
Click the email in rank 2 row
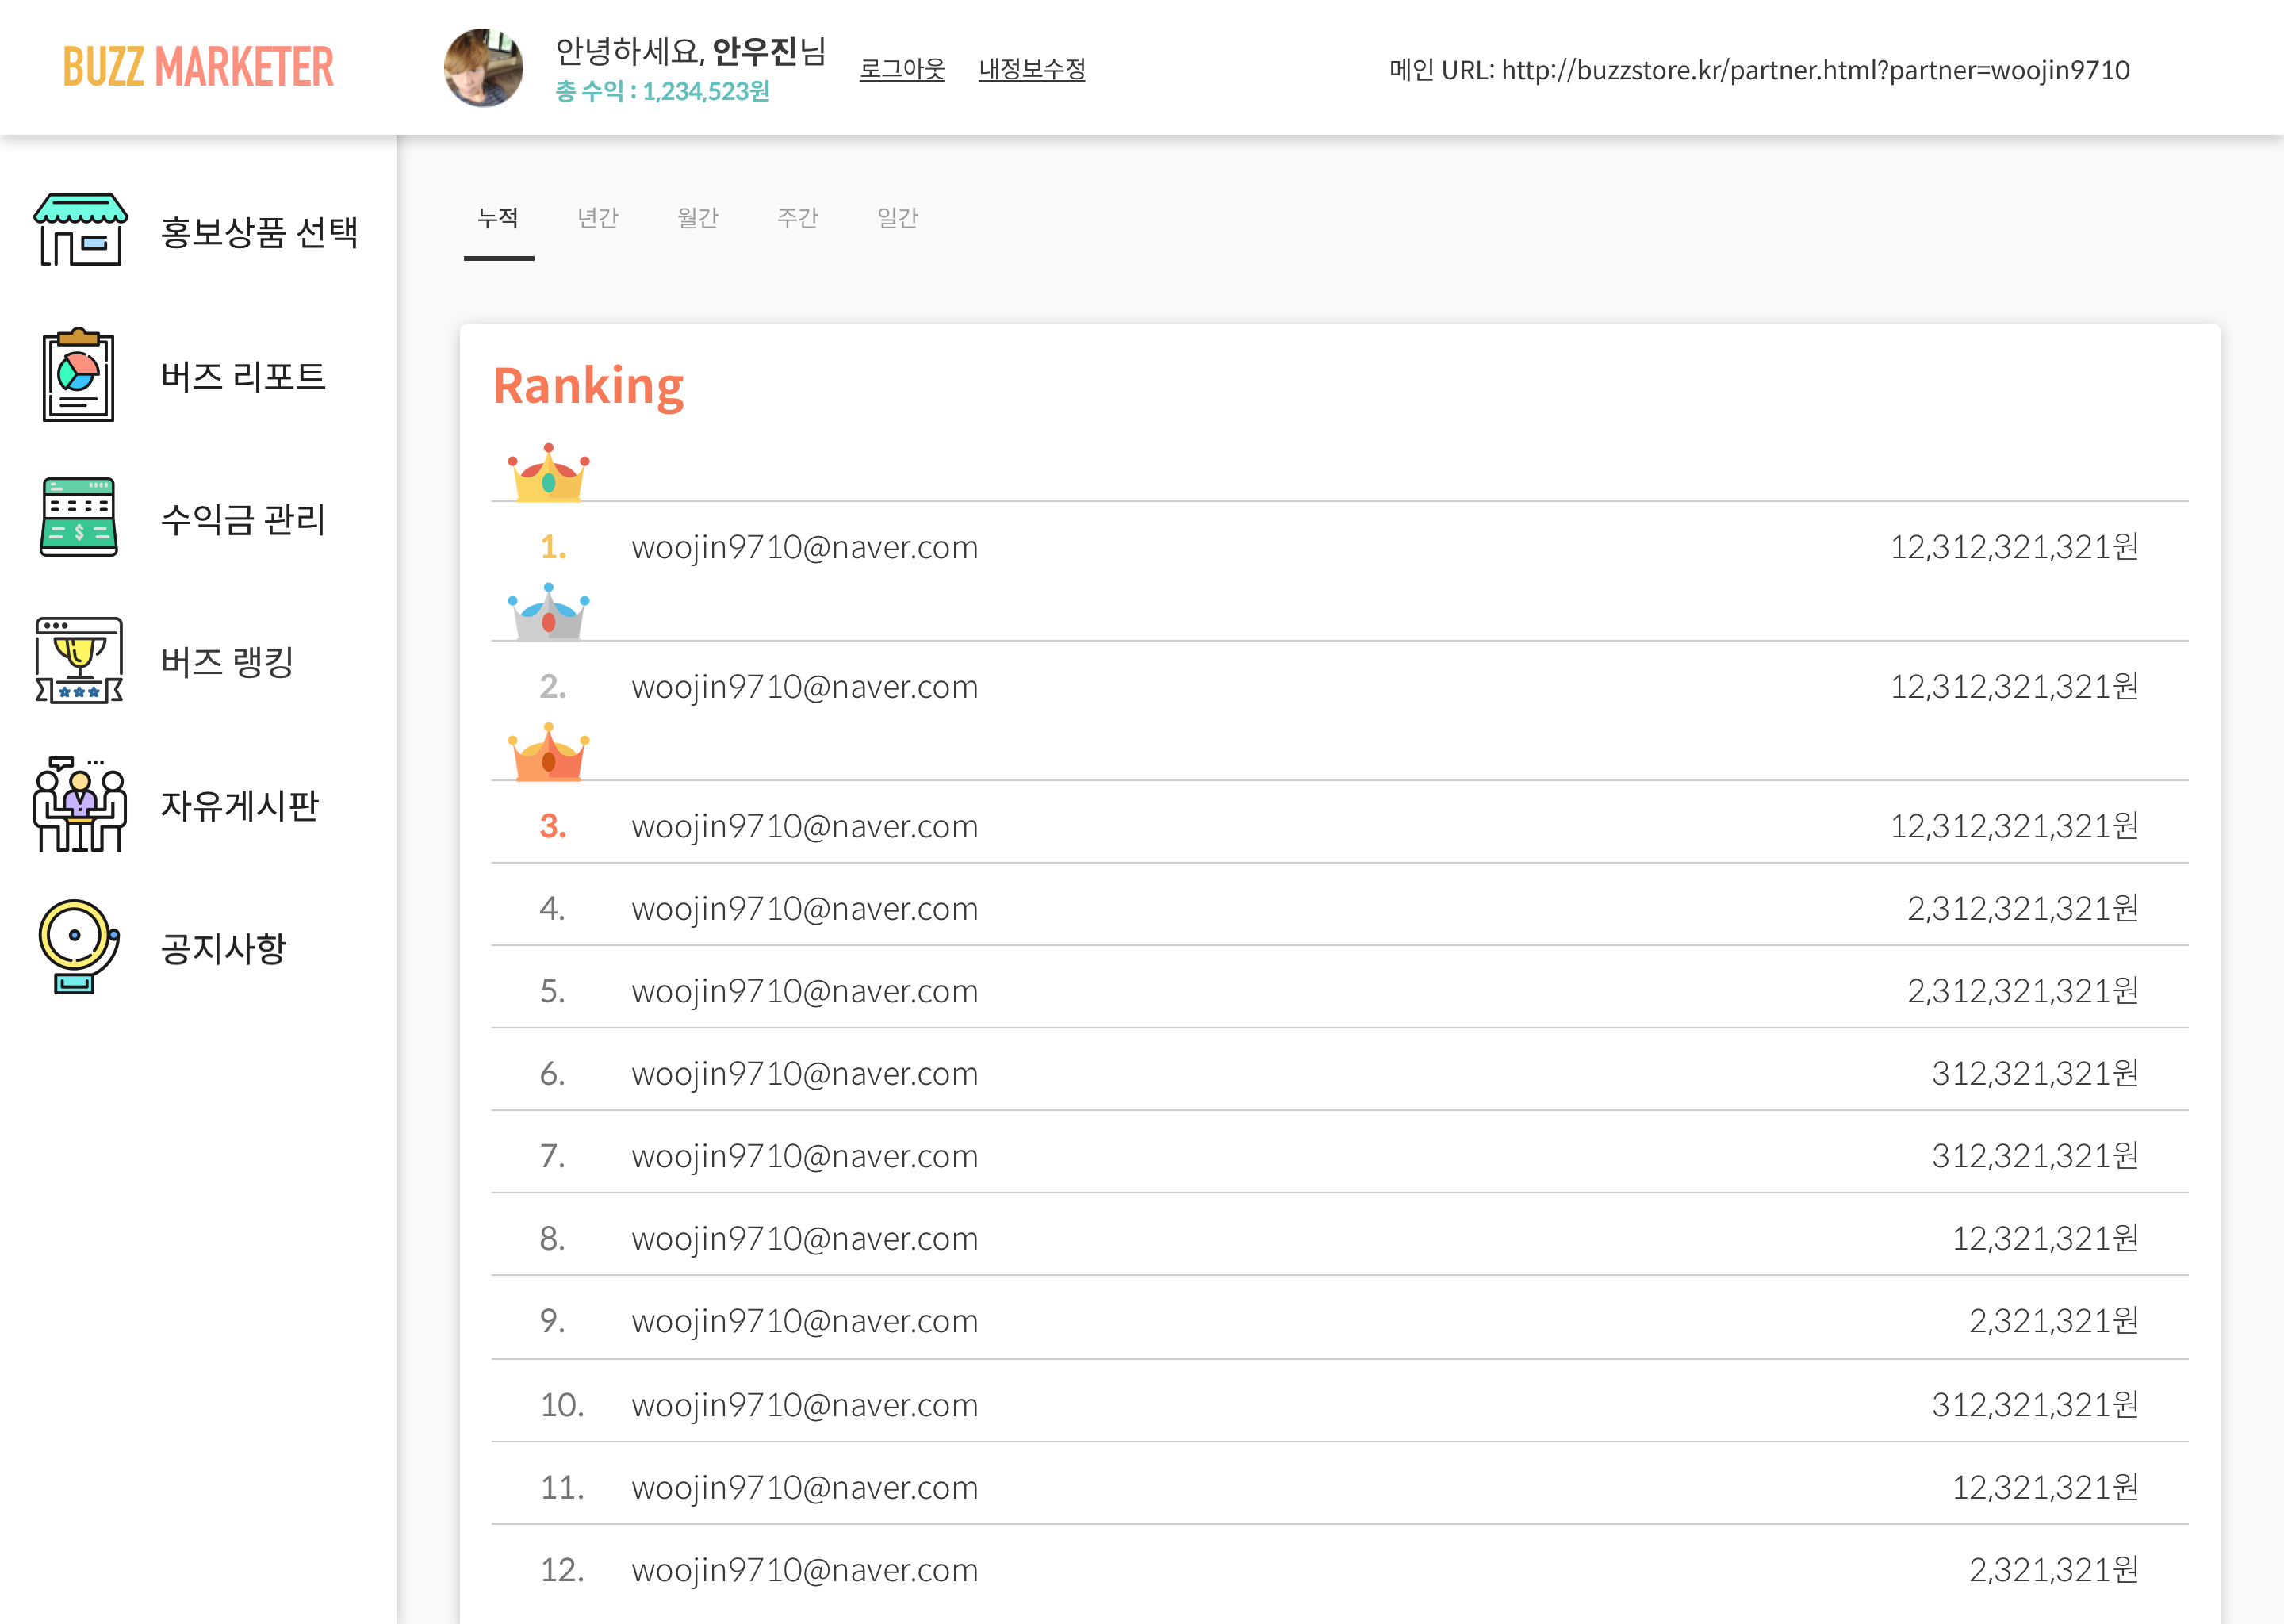[805, 688]
